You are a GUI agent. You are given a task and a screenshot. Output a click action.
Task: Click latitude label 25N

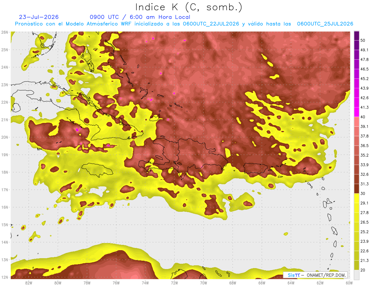pos(5,50)
